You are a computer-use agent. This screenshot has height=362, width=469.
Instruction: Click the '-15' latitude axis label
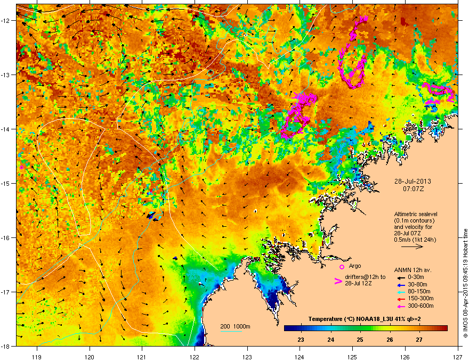pos(5,183)
